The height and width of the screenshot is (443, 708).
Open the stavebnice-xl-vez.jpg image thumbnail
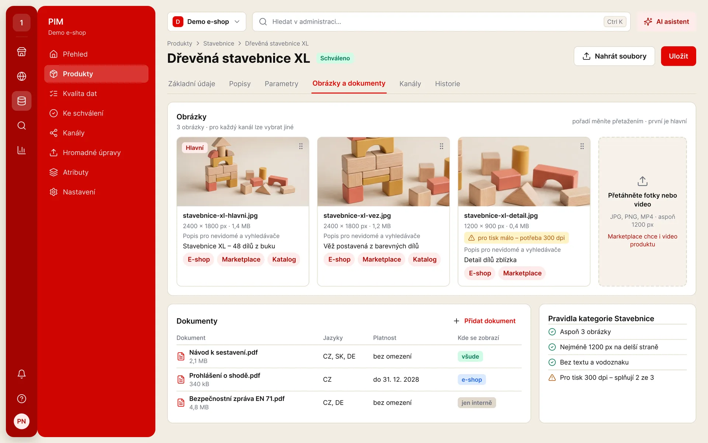pyautogui.click(x=383, y=172)
